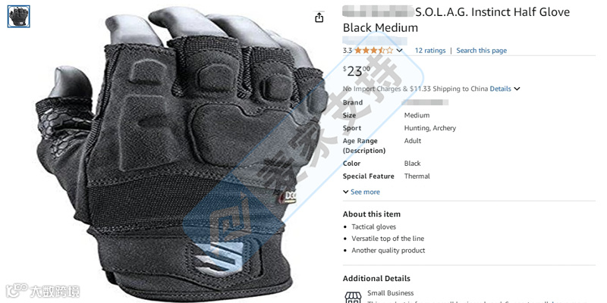
Task: Expand See more product details
Action: point(361,192)
